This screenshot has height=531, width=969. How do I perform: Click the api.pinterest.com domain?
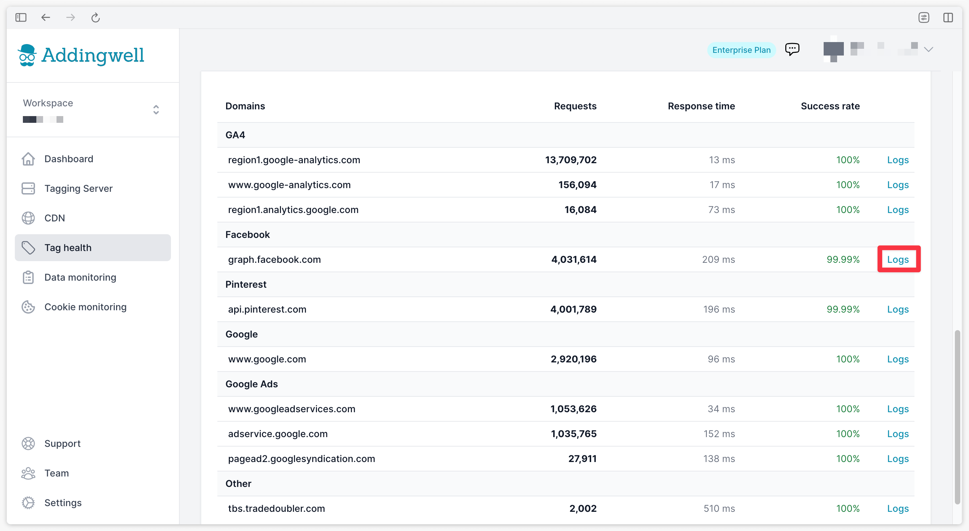tap(267, 309)
